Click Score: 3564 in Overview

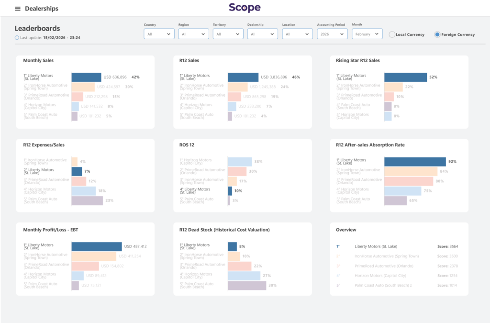click(x=447, y=246)
